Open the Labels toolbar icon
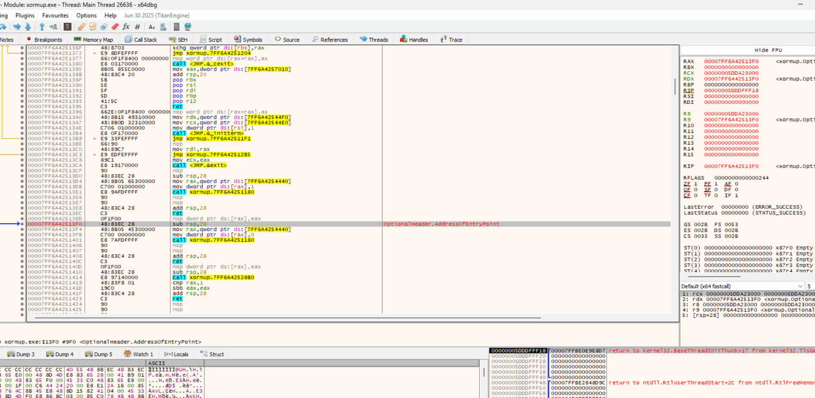Screen dimensions: 815x398 point(103,26)
